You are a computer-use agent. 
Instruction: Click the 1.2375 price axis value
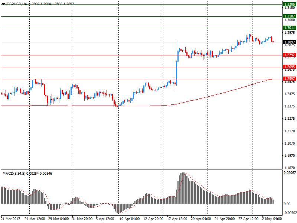coord(290,106)
